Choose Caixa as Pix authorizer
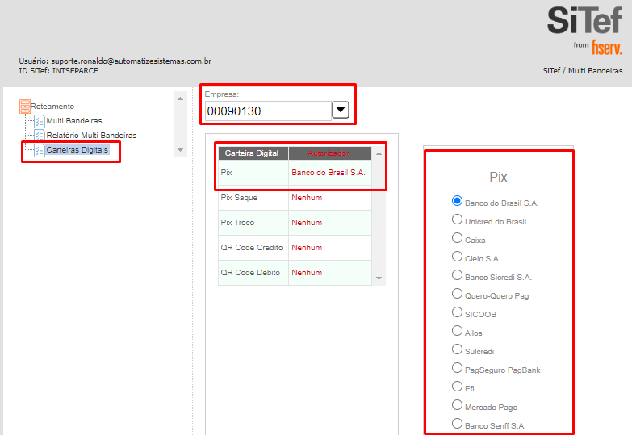 (457, 238)
